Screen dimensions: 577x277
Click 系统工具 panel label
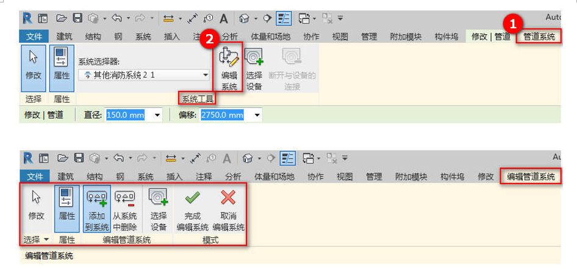coord(198,99)
